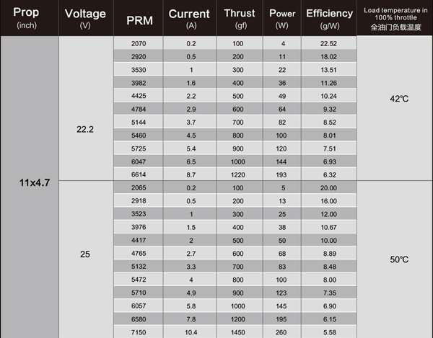Click the 22.2 voltage cell

coord(84,129)
